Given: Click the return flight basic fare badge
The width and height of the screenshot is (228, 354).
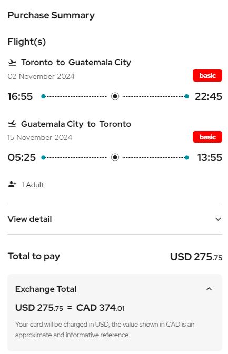Looking at the screenshot, I should [x=207, y=137].
